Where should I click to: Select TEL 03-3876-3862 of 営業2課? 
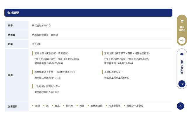[115, 59]
